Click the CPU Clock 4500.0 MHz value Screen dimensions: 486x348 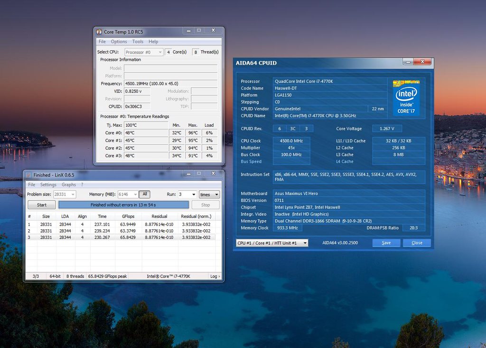(x=291, y=141)
